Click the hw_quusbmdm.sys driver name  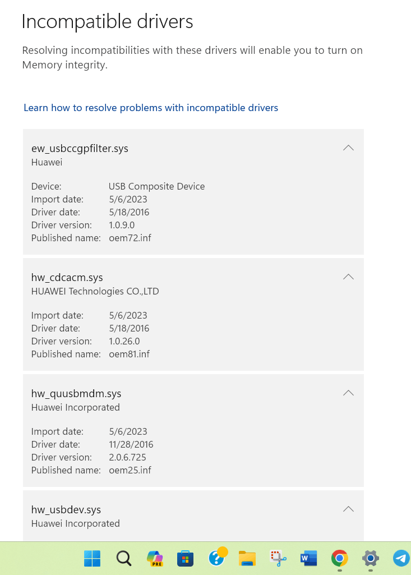[x=76, y=394]
